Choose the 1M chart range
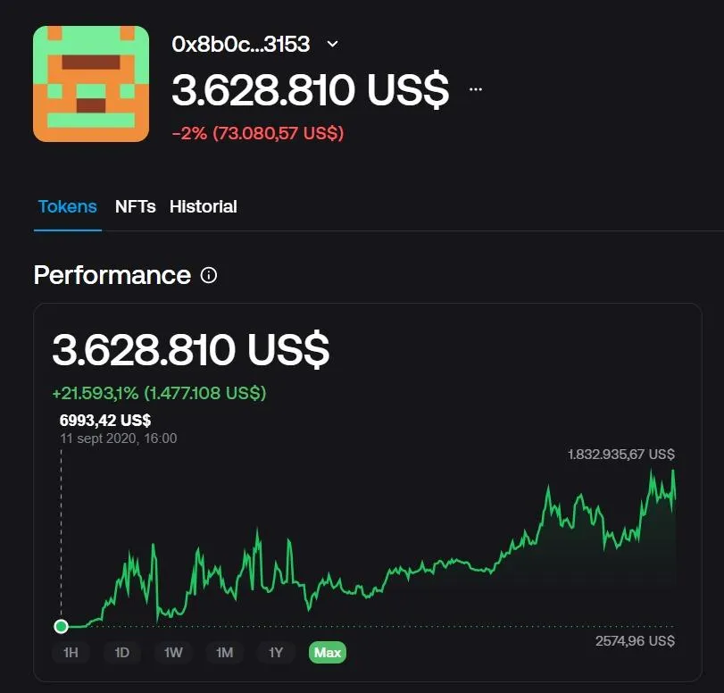724x693 pixels. click(x=224, y=652)
